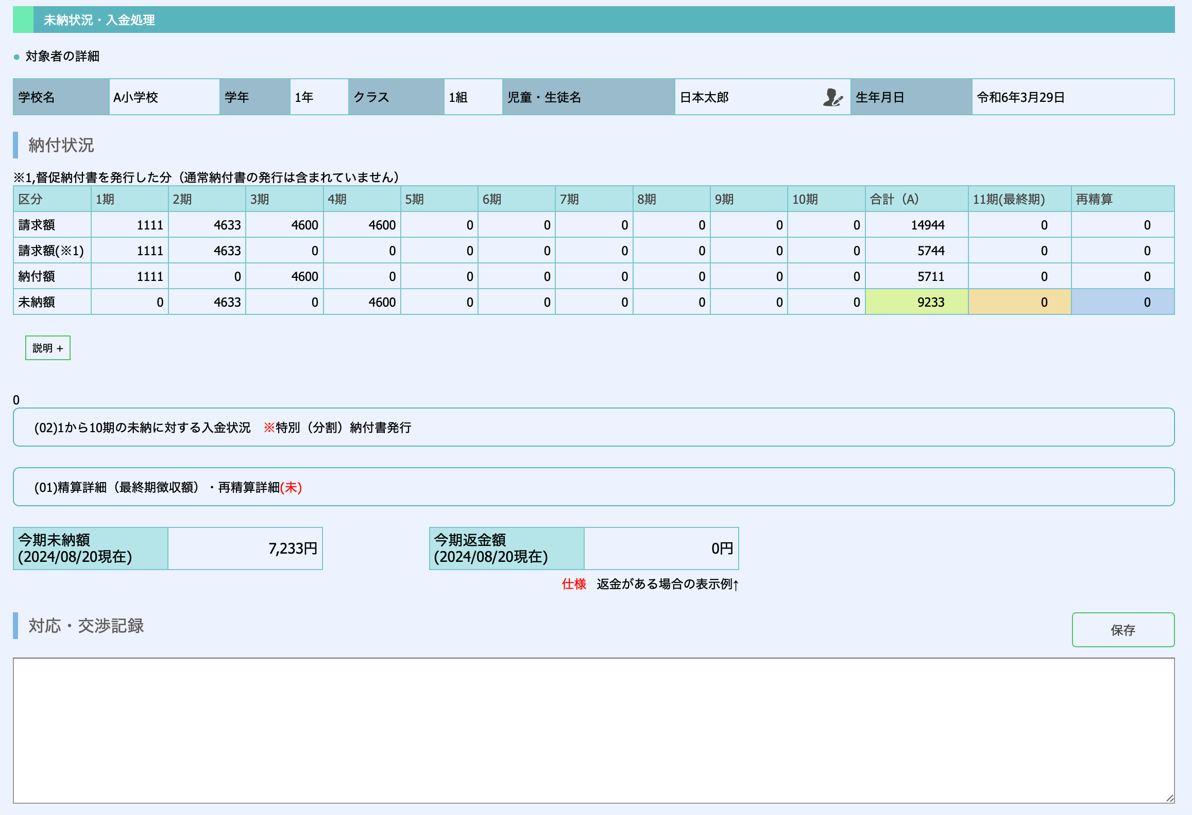Viewport: 1192px width, 815px height.
Task: Select the orange 11期 unpaid amount cell
Action: point(1019,302)
